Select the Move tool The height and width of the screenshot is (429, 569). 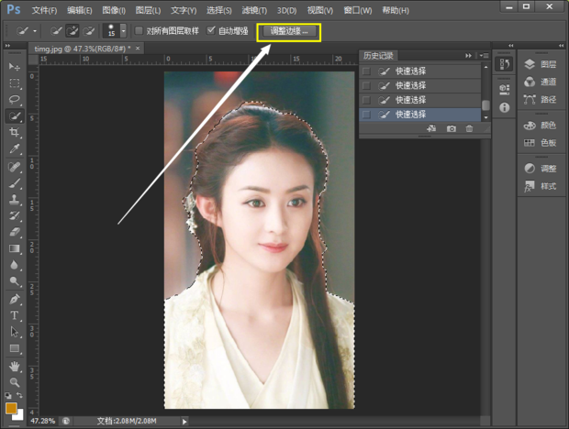15,67
